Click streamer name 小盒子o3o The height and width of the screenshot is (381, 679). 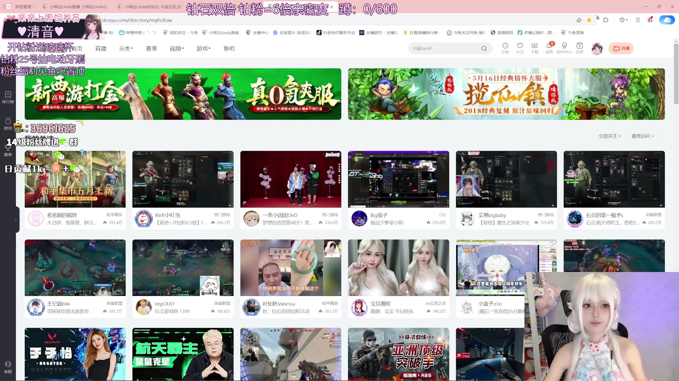(490, 304)
